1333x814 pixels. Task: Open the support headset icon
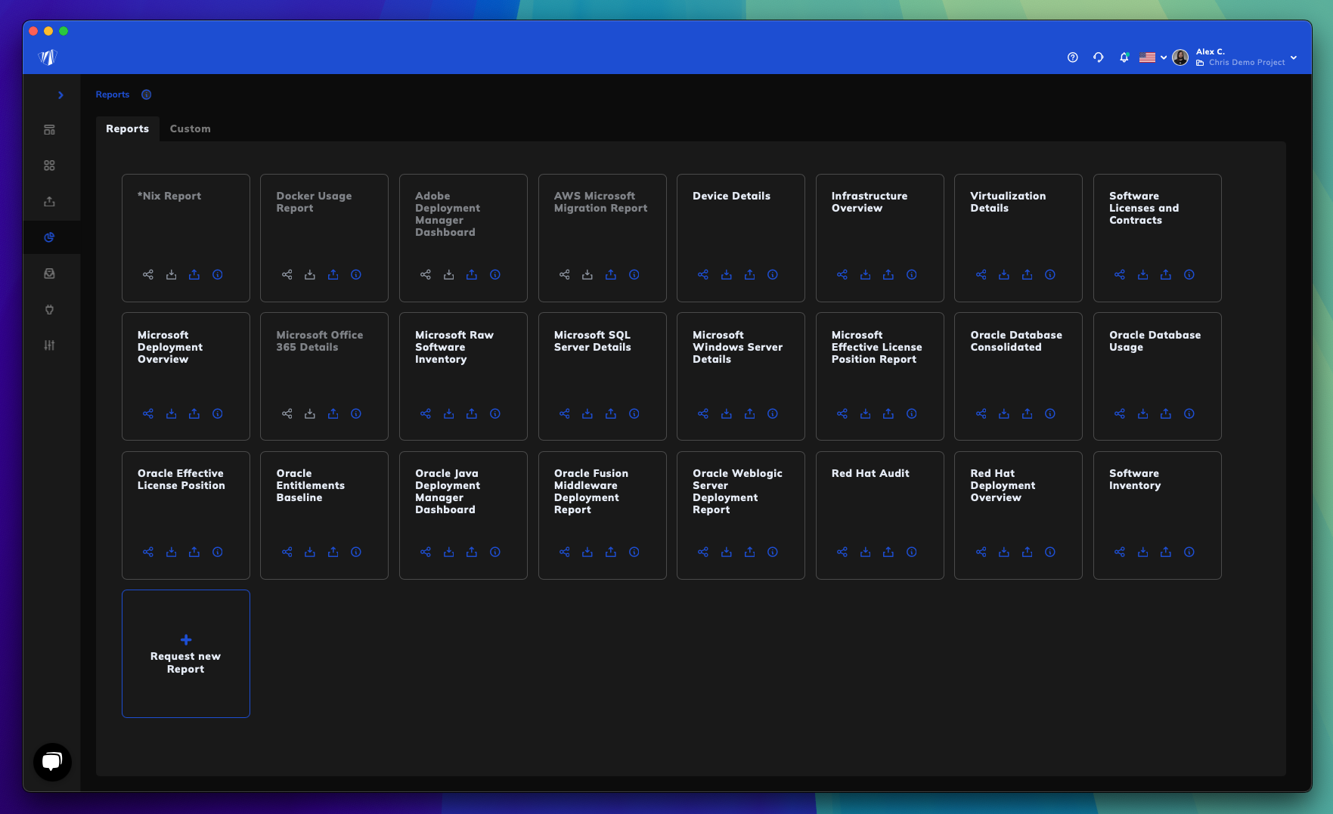[x=1098, y=57]
